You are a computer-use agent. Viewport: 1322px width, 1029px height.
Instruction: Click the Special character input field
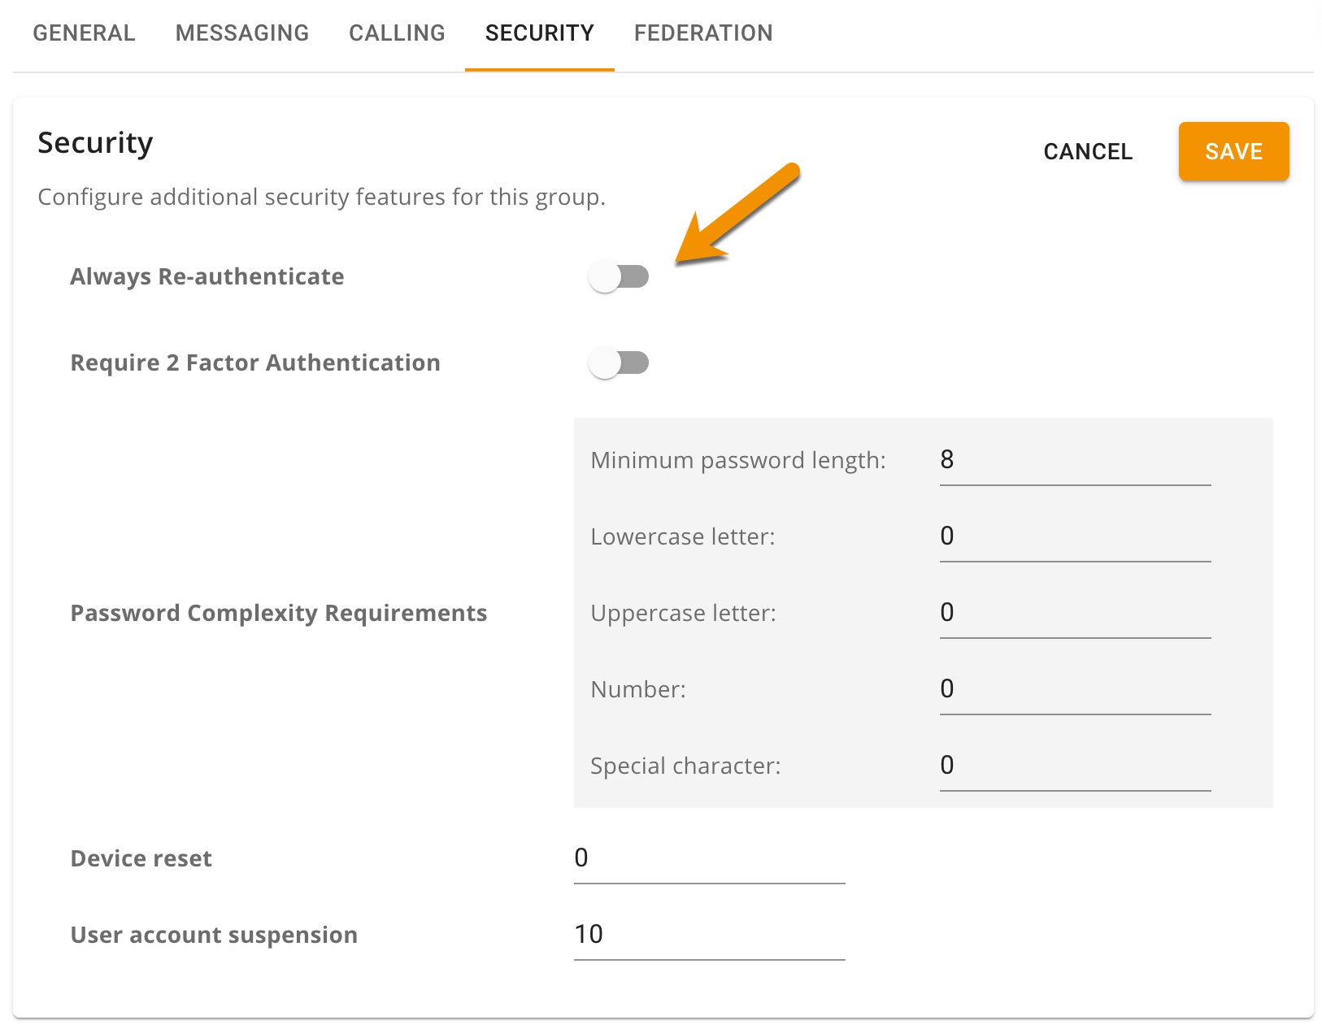[1074, 766]
